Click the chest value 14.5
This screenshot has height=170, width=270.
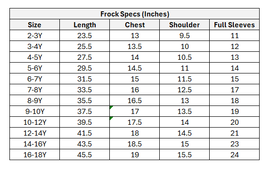(x=134, y=68)
